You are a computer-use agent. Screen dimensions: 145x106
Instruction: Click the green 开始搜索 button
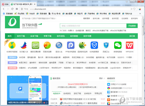tap(132, 26)
